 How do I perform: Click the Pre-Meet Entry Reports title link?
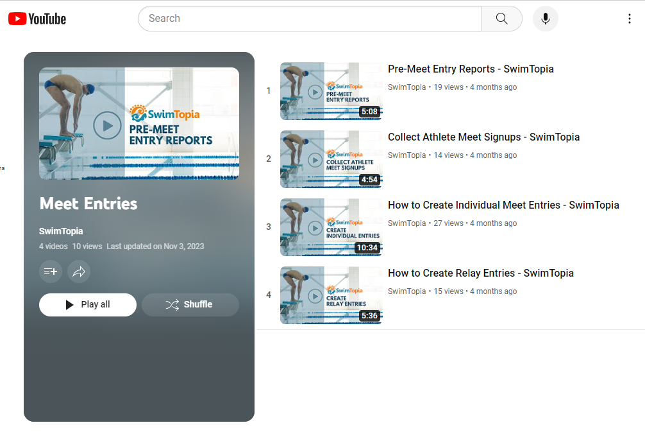tap(471, 69)
